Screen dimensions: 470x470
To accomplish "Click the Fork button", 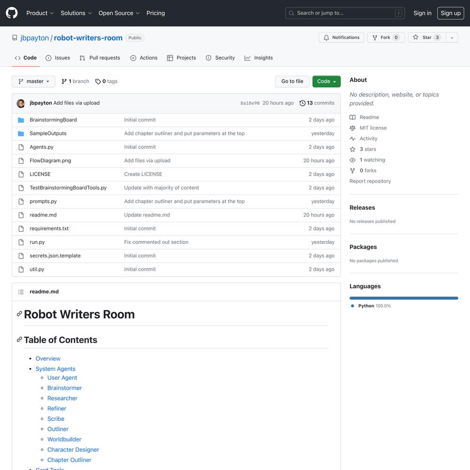I will (x=386, y=38).
